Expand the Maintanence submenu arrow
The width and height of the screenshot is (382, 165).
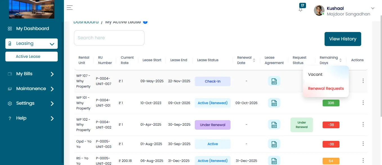[x=52, y=89]
